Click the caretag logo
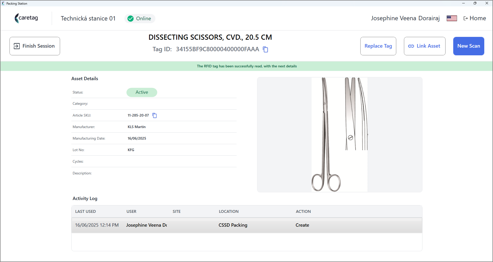 point(26,18)
